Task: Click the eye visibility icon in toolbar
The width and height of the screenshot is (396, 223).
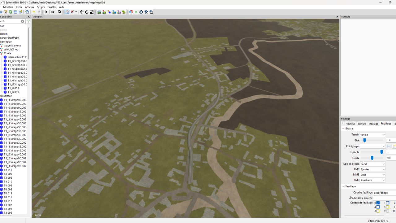Action: click(53, 12)
